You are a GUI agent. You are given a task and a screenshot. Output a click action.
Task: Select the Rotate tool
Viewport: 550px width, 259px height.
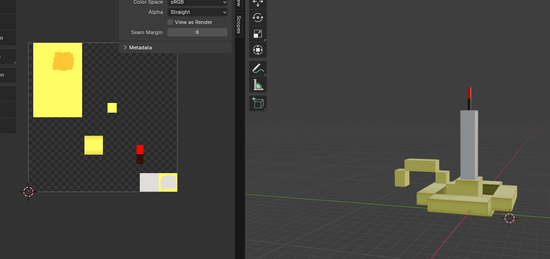tap(257, 18)
